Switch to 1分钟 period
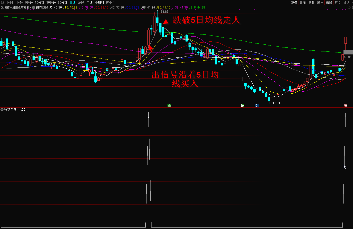Viewport: 353px width, 229px height. pos(19,2)
